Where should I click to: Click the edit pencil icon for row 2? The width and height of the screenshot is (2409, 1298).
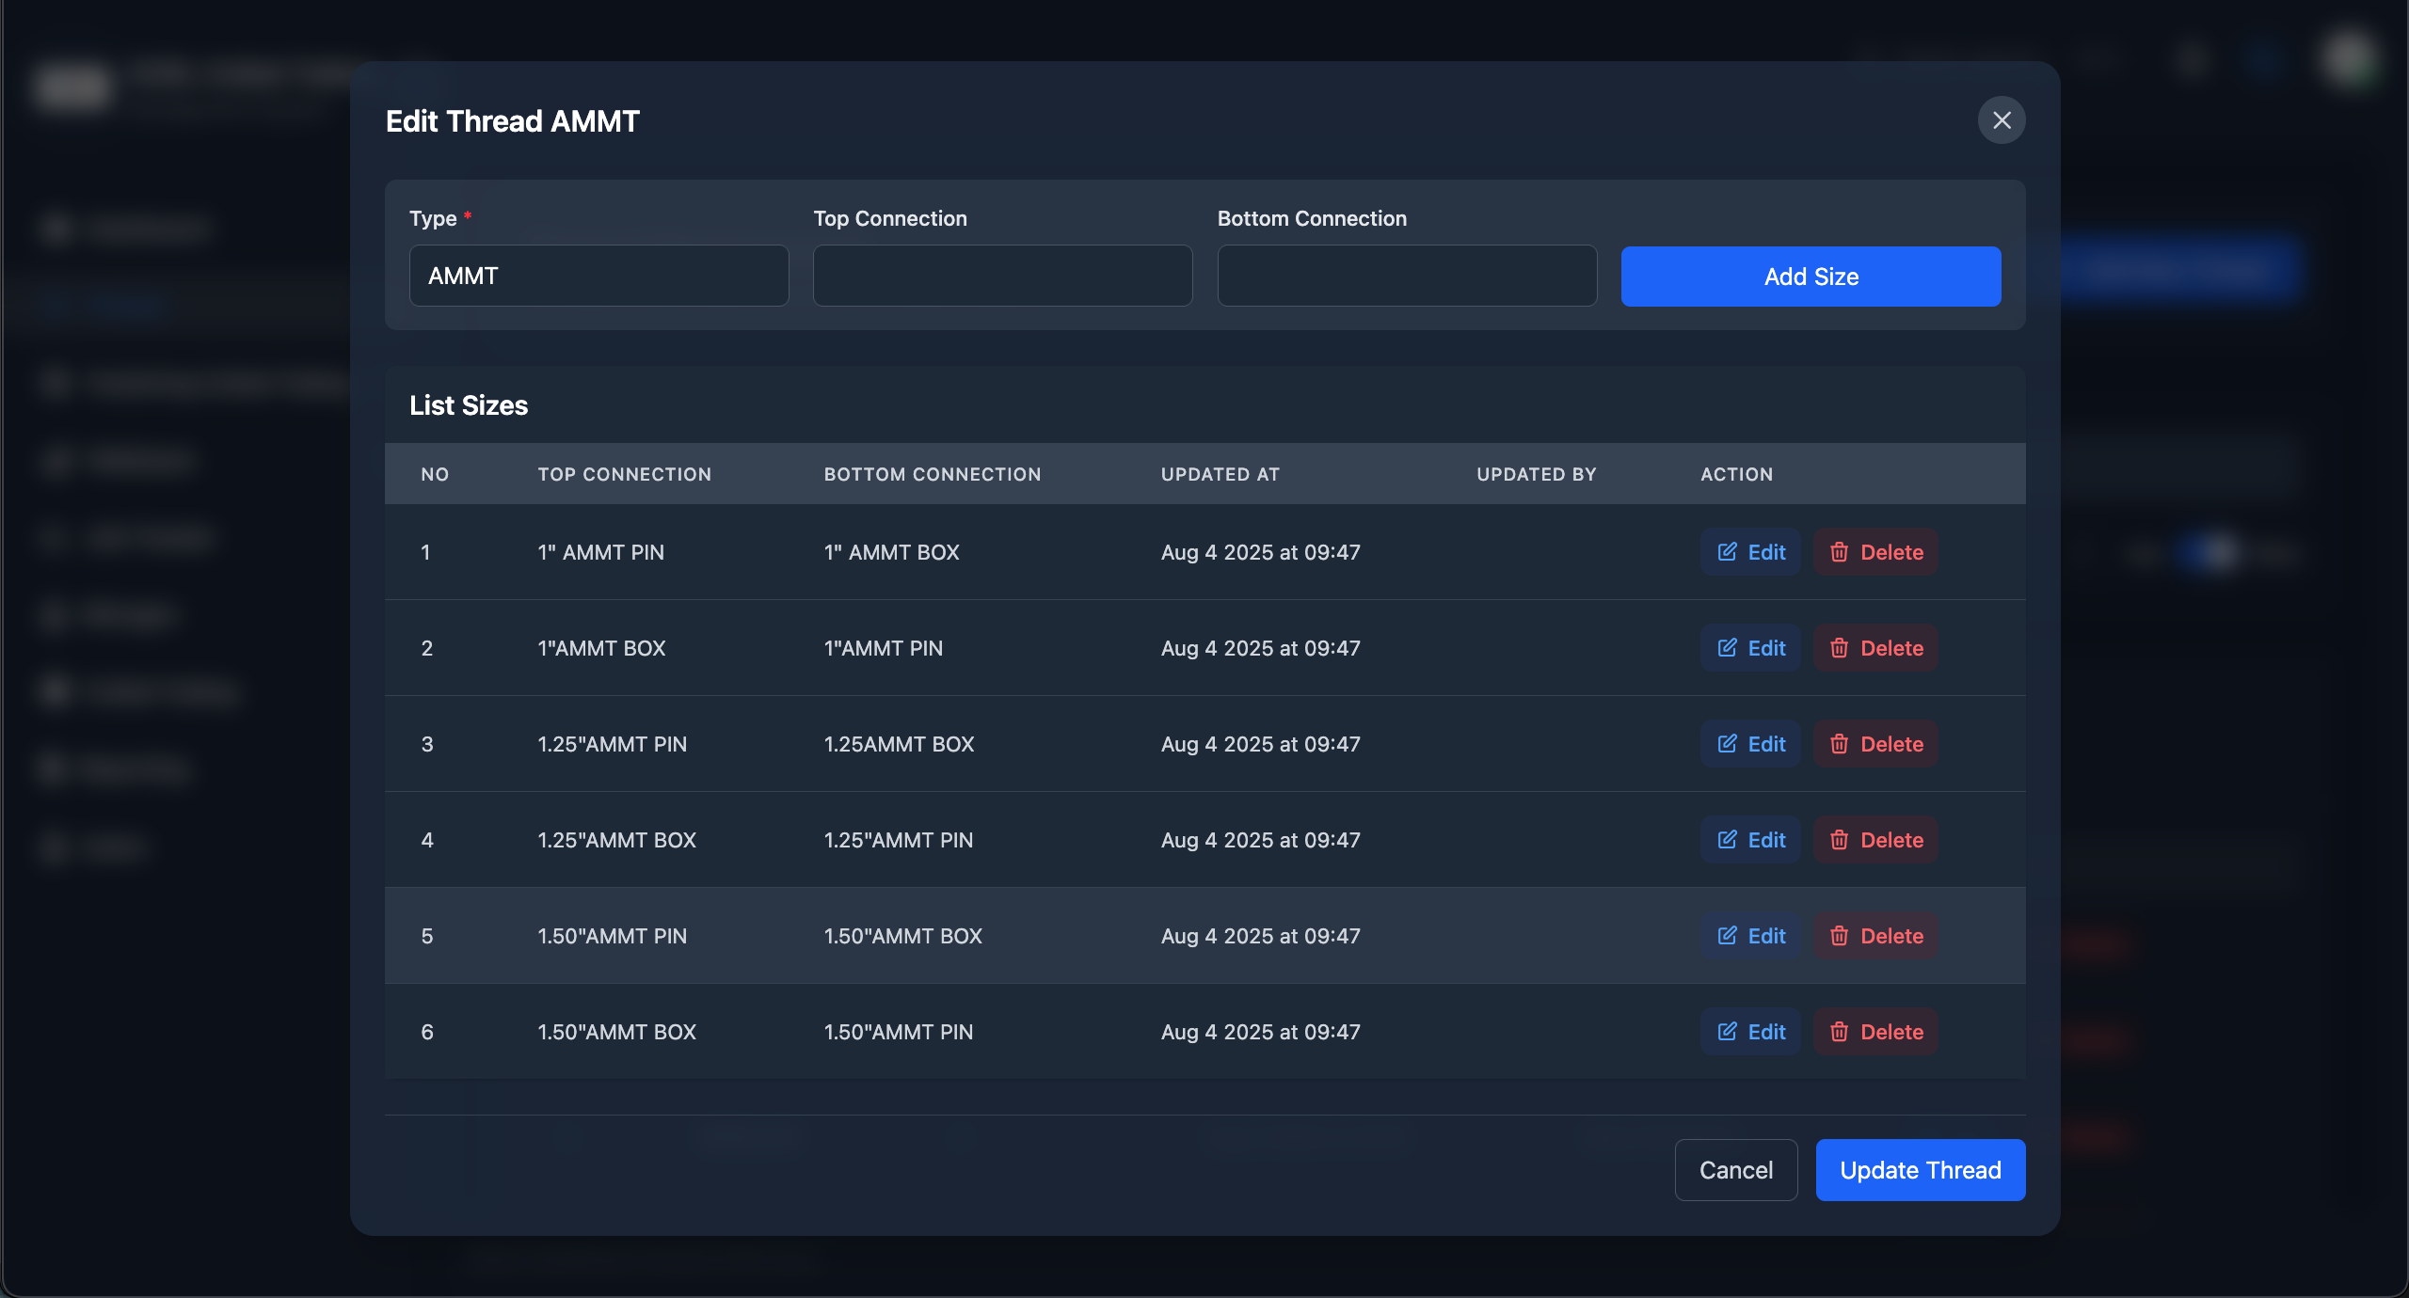(x=1727, y=648)
